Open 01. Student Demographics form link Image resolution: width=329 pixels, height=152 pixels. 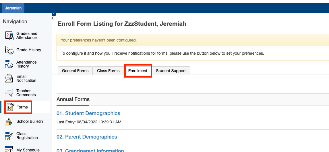[88, 113]
